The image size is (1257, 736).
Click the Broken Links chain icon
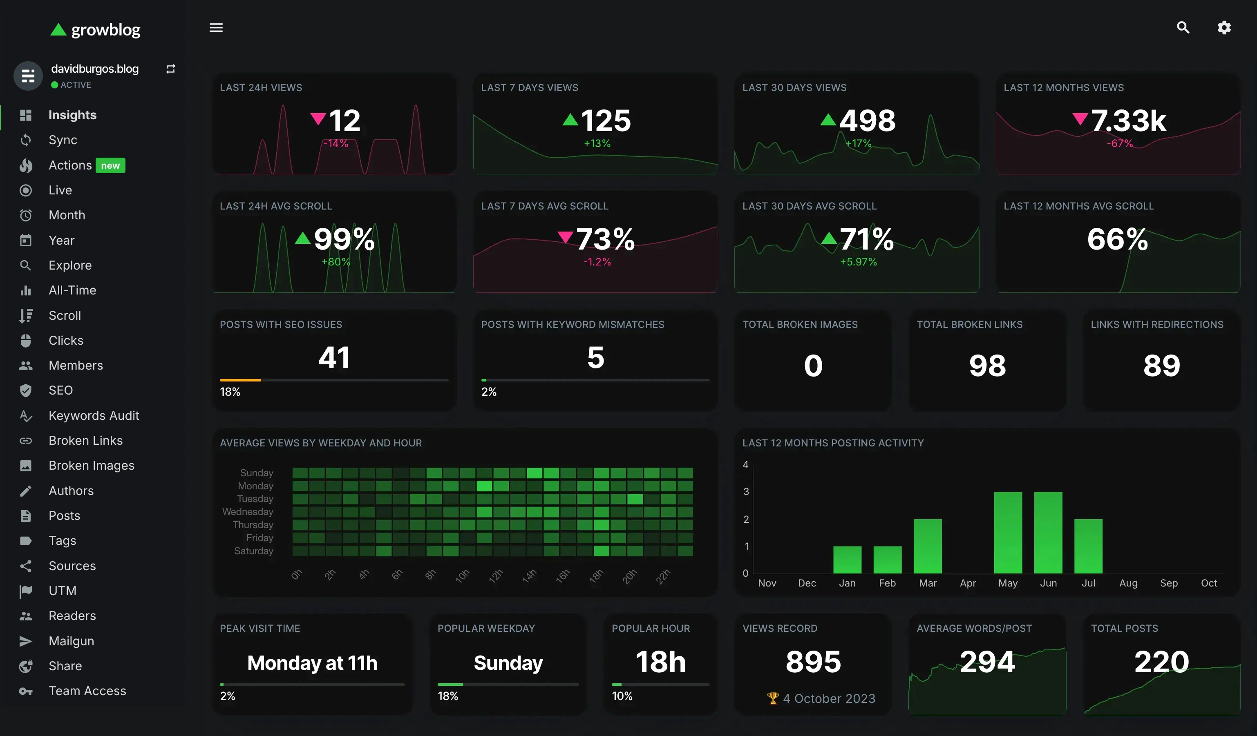(x=25, y=441)
